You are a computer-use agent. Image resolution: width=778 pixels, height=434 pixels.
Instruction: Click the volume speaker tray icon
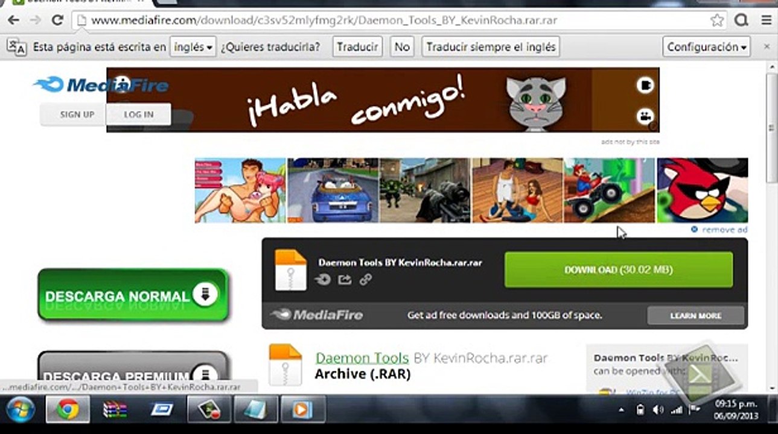coord(658,410)
